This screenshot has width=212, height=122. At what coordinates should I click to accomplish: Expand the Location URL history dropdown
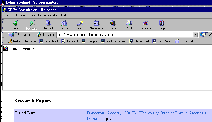tap(195, 35)
